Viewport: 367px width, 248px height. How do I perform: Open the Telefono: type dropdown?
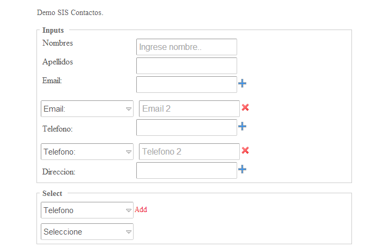87,151
